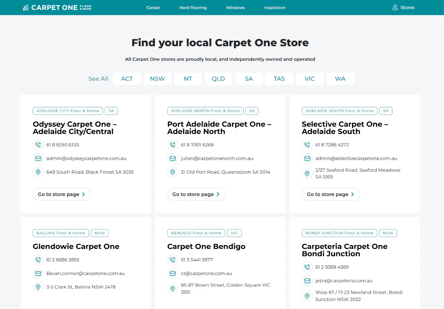Click phone icon beside 61 3 5441 3977
The height and width of the screenshot is (309, 444).
tap(173, 260)
